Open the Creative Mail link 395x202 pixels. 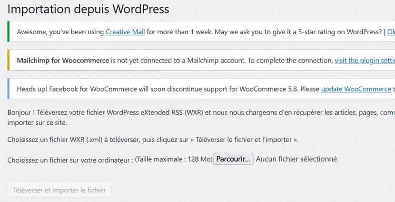click(125, 32)
